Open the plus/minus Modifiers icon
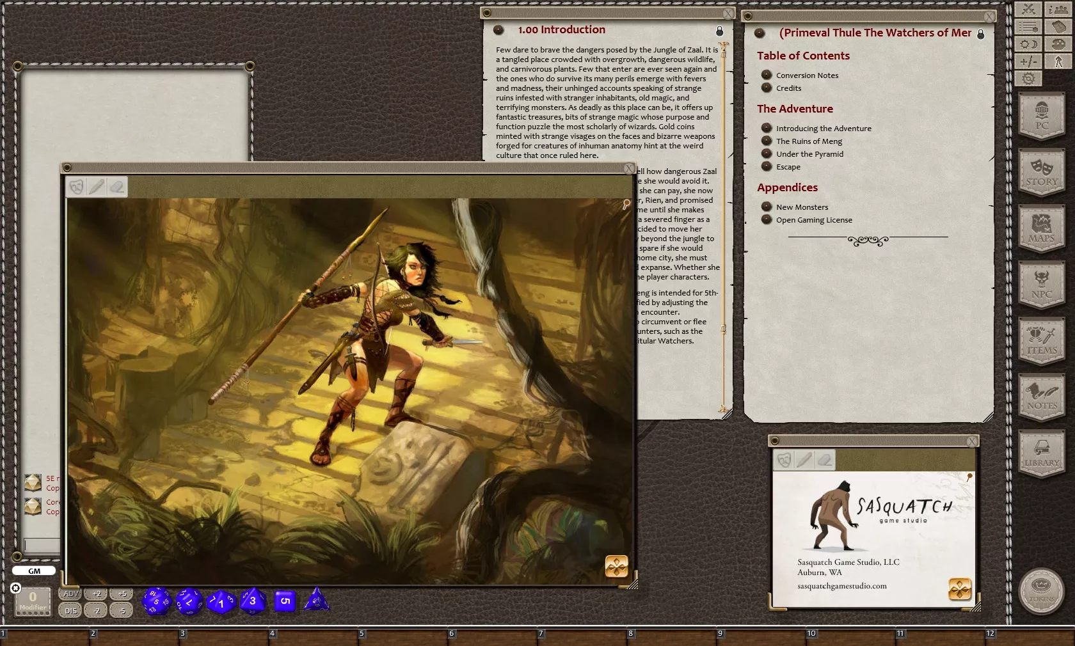The width and height of the screenshot is (1075, 646). 1029,61
